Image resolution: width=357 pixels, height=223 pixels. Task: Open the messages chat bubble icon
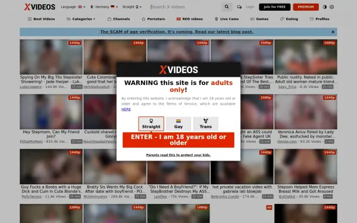[x=239, y=7]
